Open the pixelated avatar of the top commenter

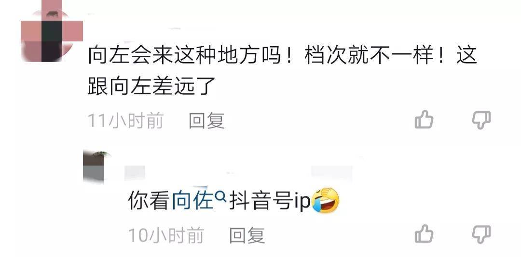click(x=52, y=31)
